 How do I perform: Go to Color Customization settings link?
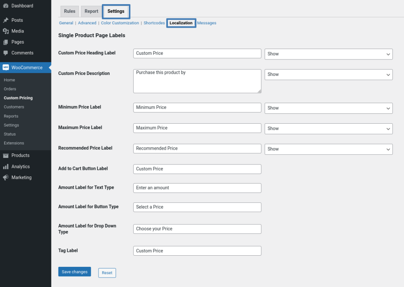coord(120,23)
